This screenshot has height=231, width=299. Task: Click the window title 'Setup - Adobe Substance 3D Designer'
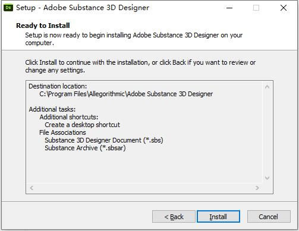pos(83,8)
